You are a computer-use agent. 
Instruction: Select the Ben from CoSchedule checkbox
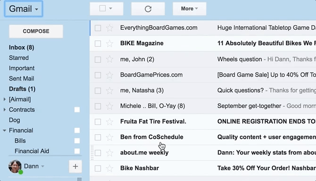(98, 137)
